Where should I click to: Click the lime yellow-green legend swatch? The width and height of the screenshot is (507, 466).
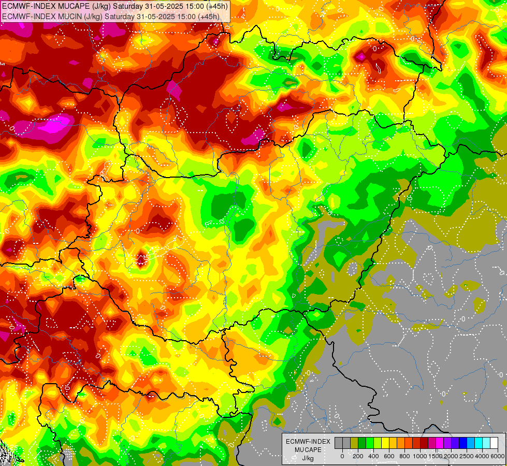378,443
